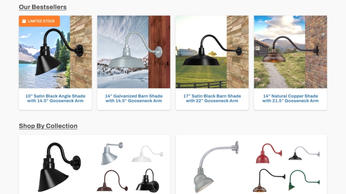The width and height of the screenshot is (346, 194).
Task: Open the 17" Satin Black Barn Shade title link
Action: tap(212, 98)
